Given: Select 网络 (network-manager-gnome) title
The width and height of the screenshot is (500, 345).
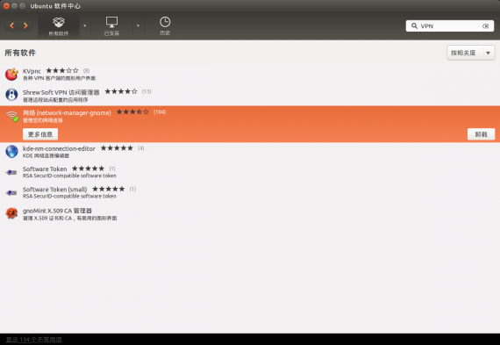Looking at the screenshot, I should 67,112.
